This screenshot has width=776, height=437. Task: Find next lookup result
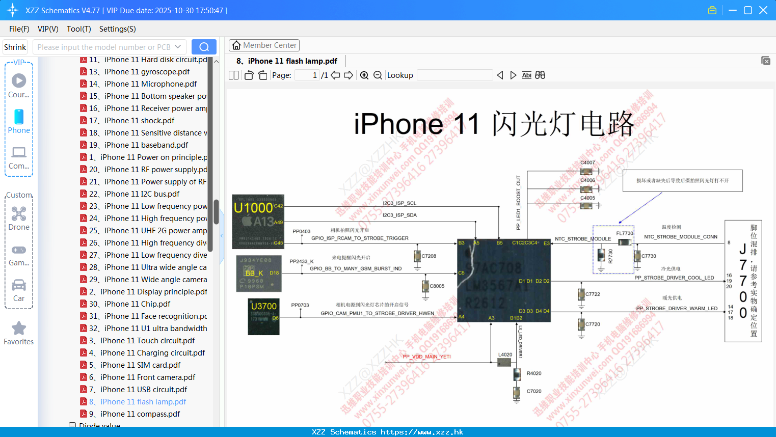pos(513,75)
